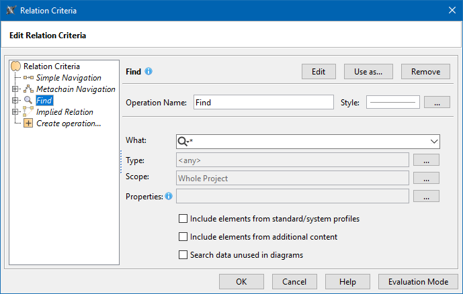
Task: Select Simple Navigation in the tree
Action: pos(69,78)
